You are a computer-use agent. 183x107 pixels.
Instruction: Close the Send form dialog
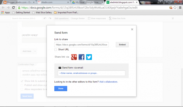(132, 29)
